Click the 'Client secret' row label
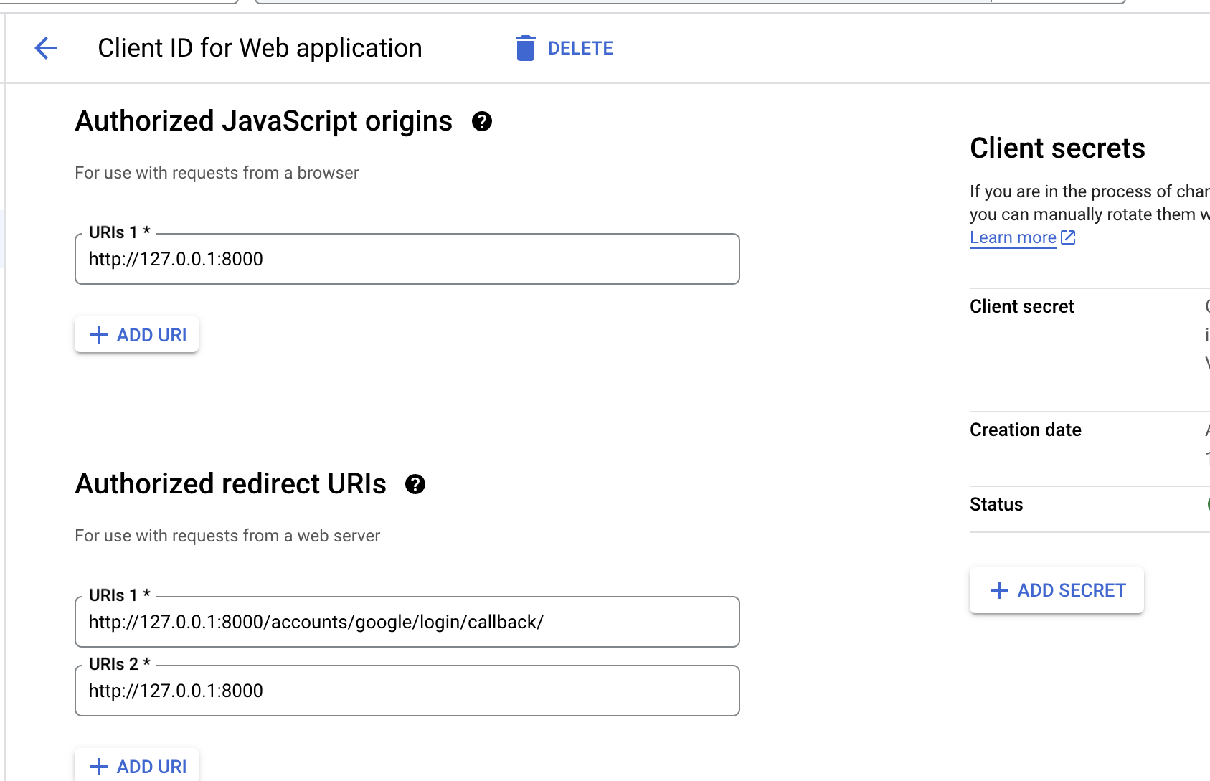 (x=1021, y=306)
